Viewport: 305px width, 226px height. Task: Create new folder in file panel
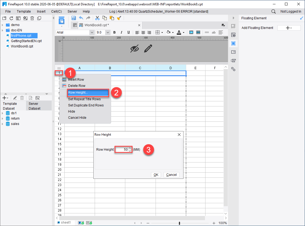[4, 18]
